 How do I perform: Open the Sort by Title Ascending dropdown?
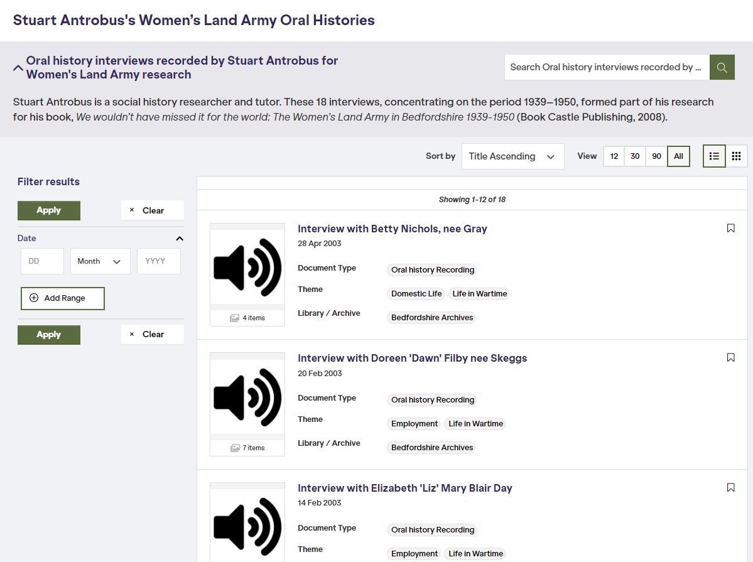[512, 156]
